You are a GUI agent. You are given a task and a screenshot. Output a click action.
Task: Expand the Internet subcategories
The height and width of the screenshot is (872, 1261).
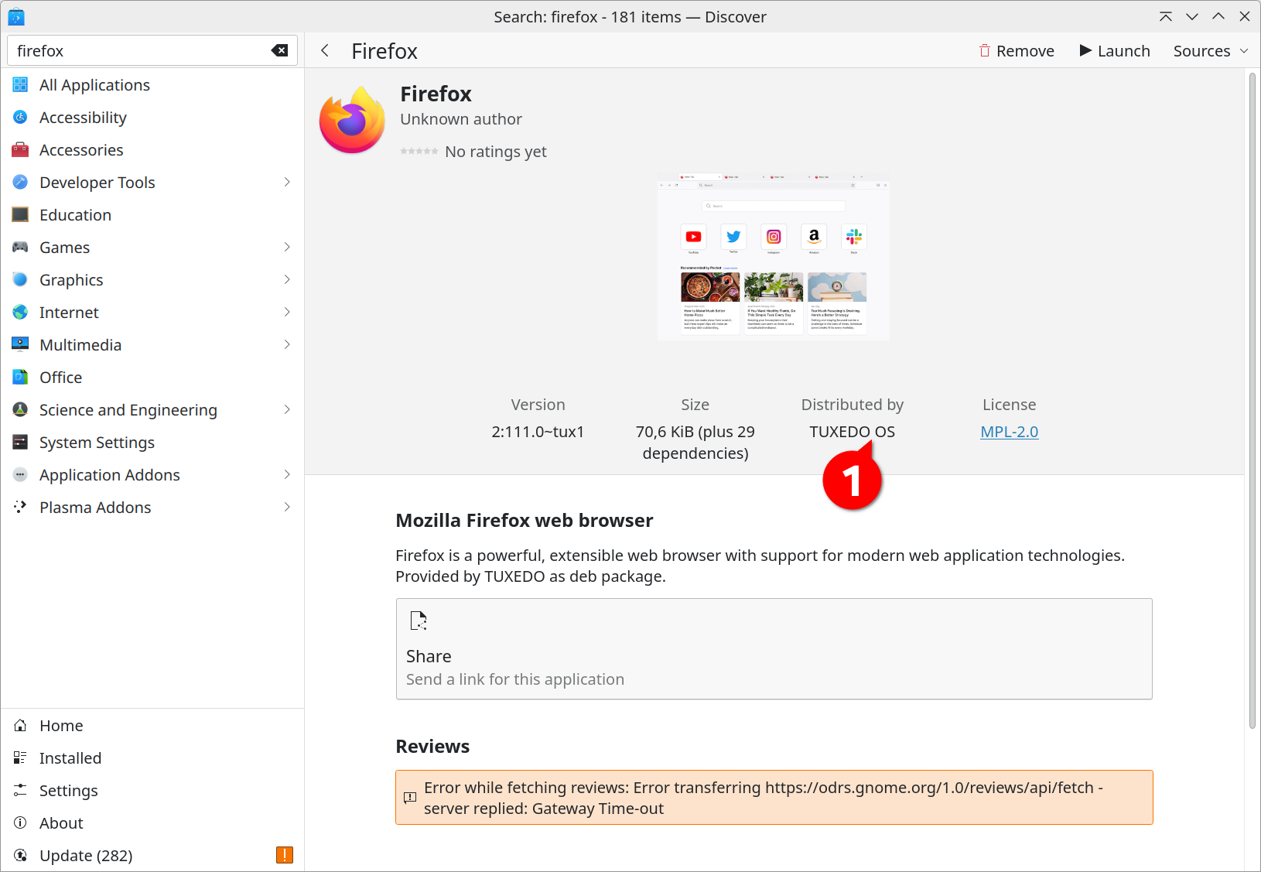287,313
